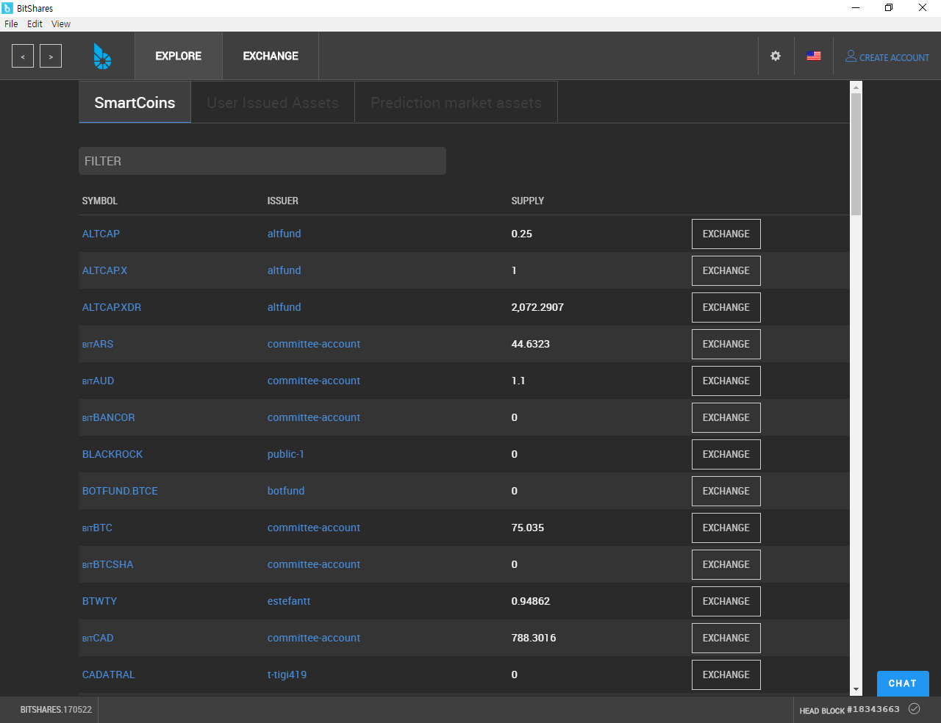Click the SUPPLY column header
The image size is (941, 723).
(x=528, y=201)
